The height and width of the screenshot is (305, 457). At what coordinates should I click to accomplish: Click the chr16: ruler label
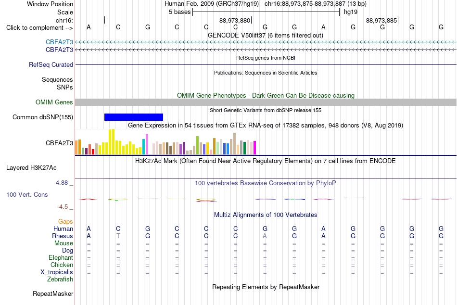tap(64, 20)
